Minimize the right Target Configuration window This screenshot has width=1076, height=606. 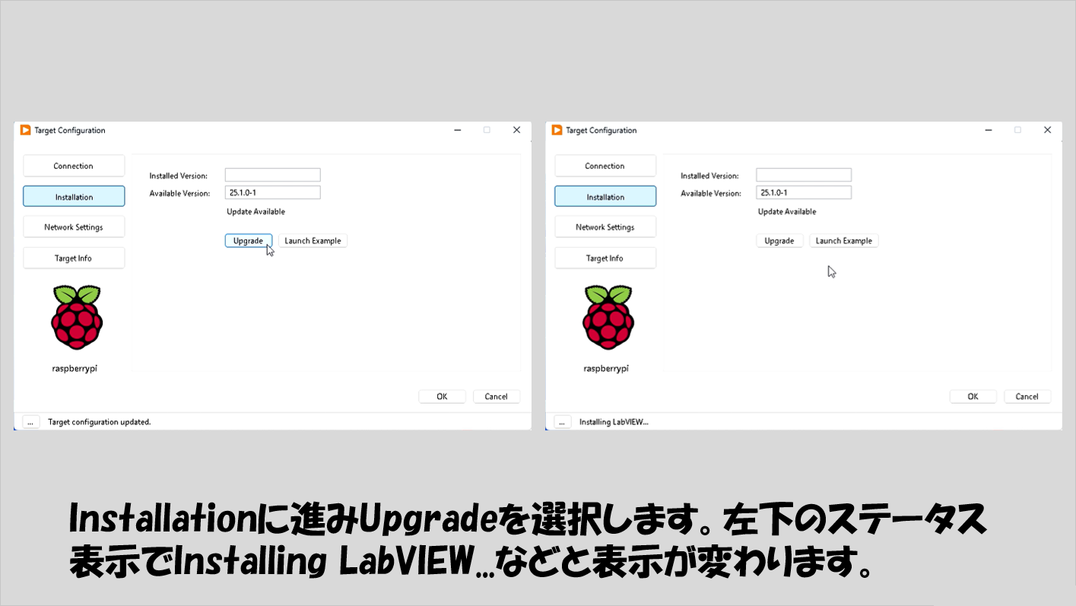tap(989, 130)
